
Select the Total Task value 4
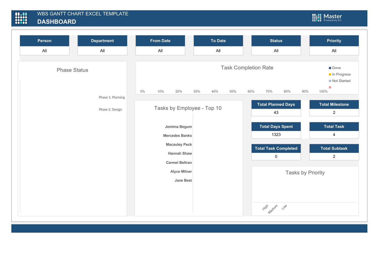334,135
